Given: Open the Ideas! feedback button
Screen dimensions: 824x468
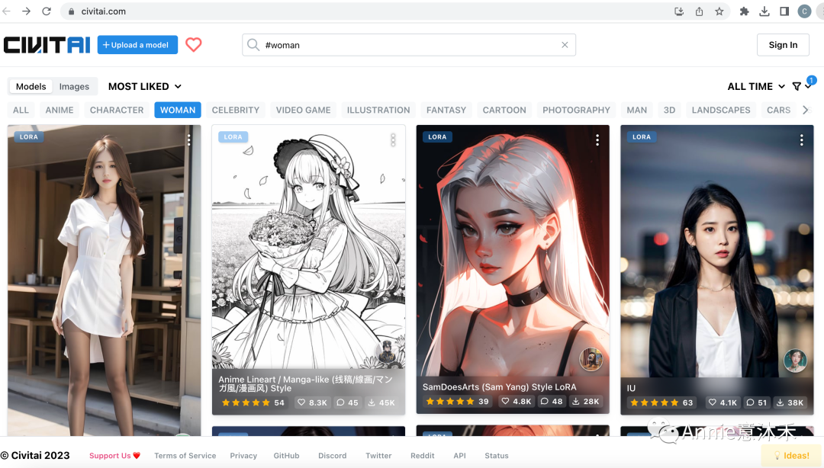Looking at the screenshot, I should pos(792,455).
